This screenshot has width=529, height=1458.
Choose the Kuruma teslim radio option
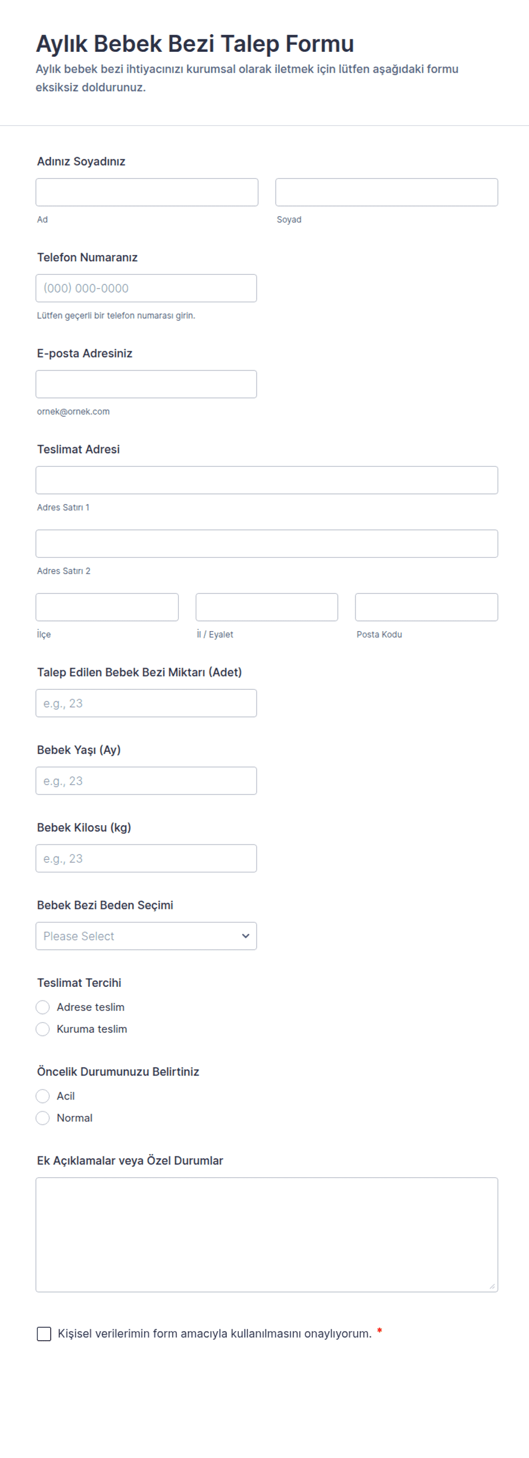(x=43, y=1029)
